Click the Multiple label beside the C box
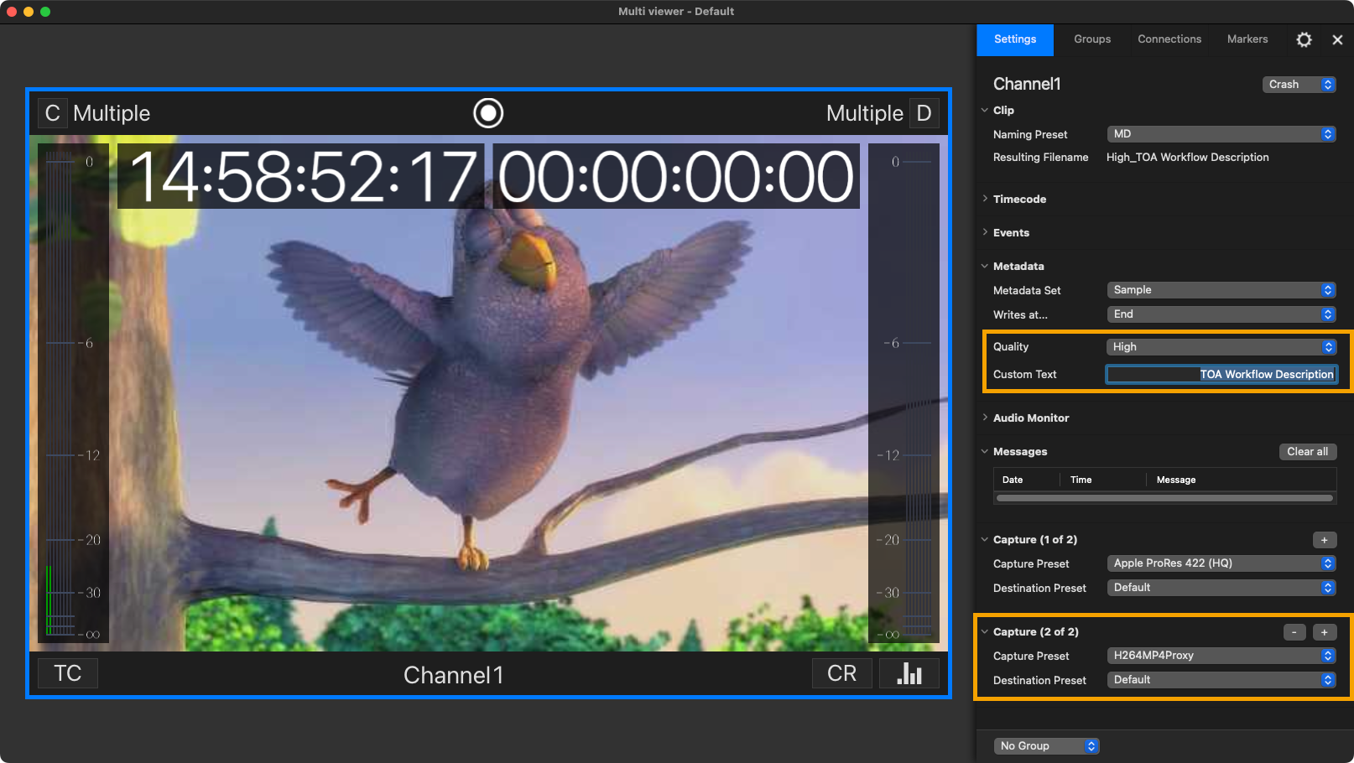 coord(112,113)
